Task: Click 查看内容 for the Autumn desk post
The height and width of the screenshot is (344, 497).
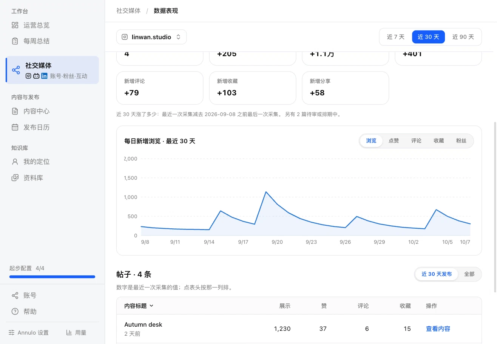Action: [x=438, y=329]
